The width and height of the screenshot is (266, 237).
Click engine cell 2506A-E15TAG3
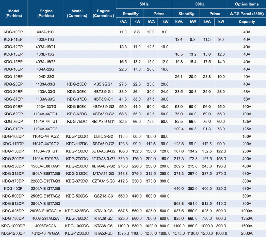click(45, 204)
